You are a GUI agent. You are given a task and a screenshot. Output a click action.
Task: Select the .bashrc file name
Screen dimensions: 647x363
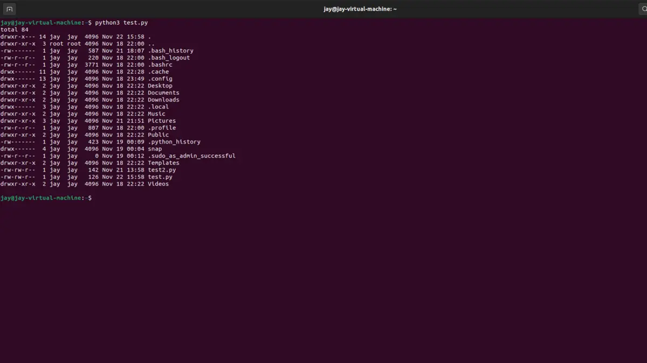(x=160, y=65)
